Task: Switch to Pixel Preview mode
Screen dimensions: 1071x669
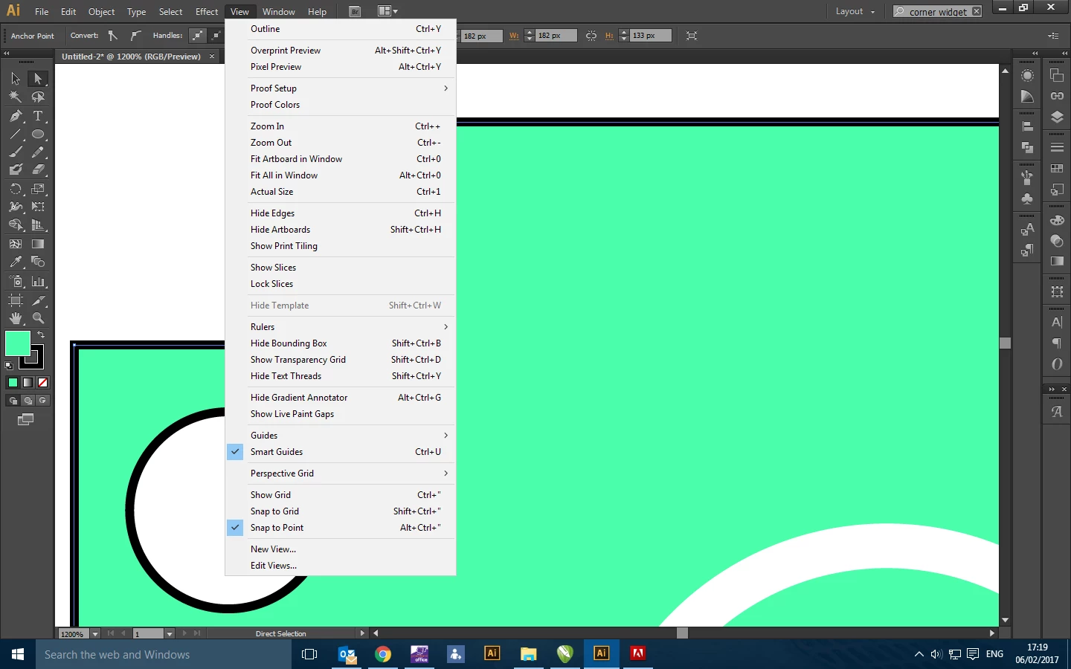Action: [x=341, y=67]
